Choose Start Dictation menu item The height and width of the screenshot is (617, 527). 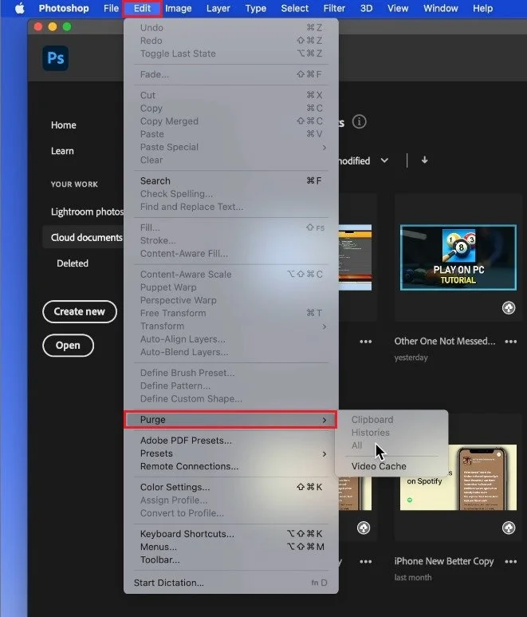[x=230, y=583]
